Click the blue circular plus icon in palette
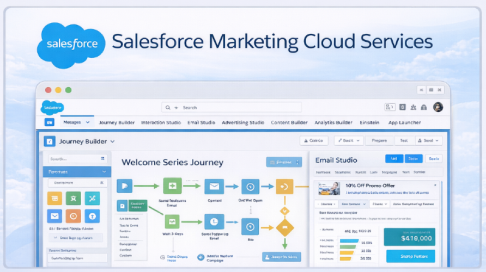The height and width of the screenshot is (272, 486). tap(92, 216)
